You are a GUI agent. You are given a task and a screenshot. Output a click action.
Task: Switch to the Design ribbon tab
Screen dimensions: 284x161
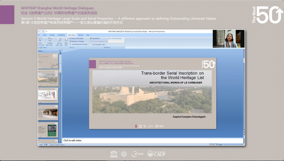(52, 35)
